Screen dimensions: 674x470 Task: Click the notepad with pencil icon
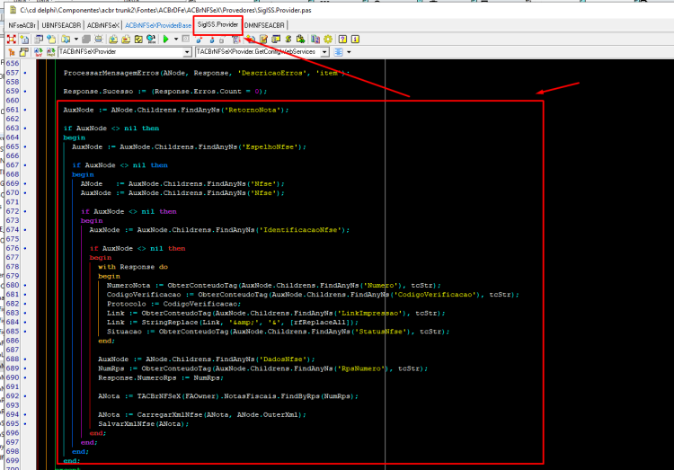pos(263,40)
